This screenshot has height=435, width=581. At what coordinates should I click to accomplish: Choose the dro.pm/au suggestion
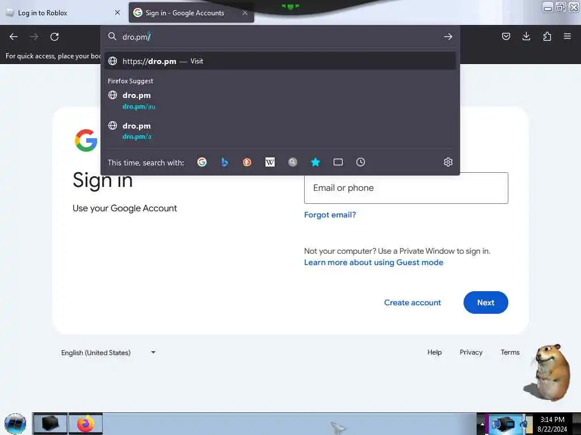[x=280, y=101]
